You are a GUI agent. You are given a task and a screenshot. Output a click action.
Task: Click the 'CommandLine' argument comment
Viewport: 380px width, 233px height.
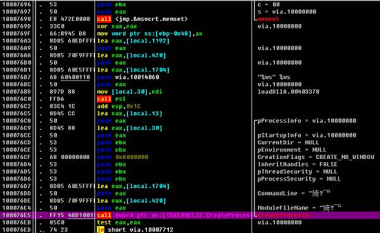[294, 193]
